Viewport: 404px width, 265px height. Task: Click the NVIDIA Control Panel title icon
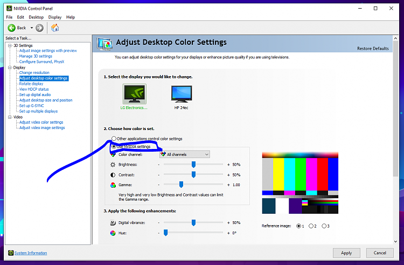[x=9, y=8]
